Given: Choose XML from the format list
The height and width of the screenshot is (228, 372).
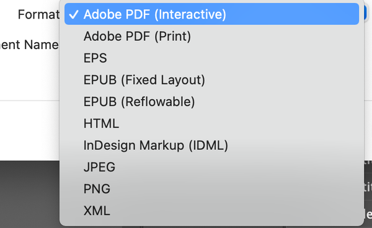Looking at the screenshot, I should click(211, 211).
